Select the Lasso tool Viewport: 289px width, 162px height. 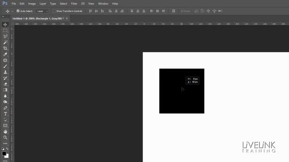(5, 36)
